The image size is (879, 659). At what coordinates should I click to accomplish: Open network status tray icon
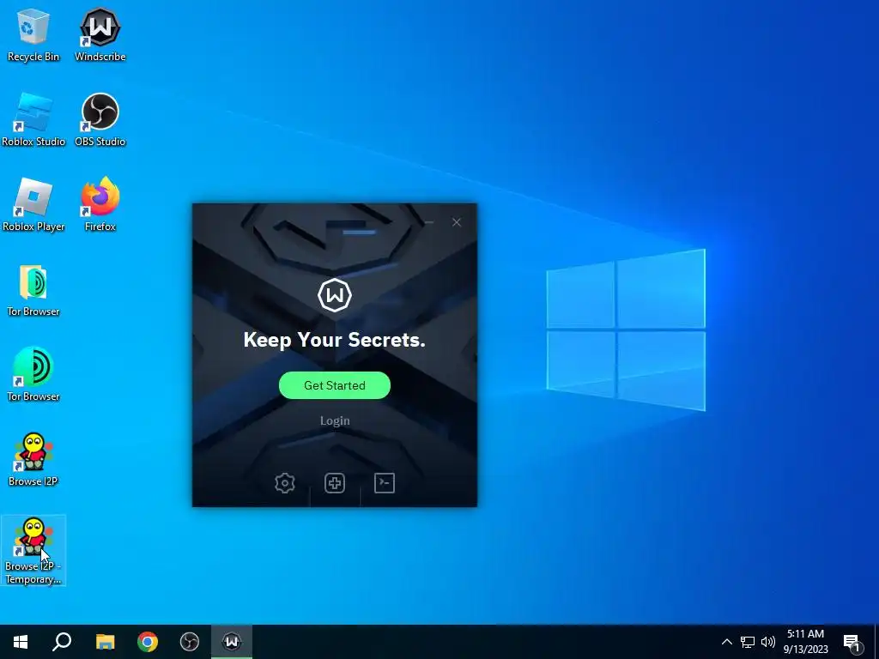pyautogui.click(x=748, y=642)
